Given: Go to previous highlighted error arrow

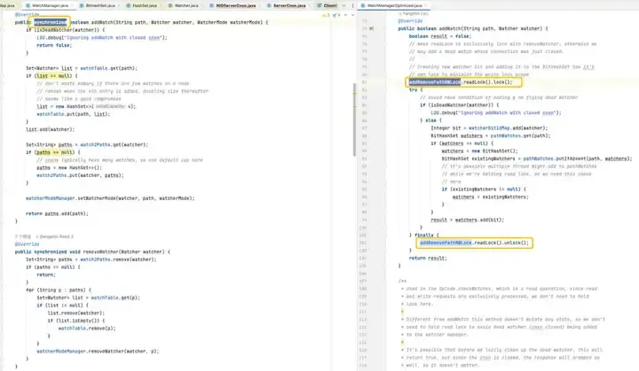Looking at the screenshot, I should point(345,15).
